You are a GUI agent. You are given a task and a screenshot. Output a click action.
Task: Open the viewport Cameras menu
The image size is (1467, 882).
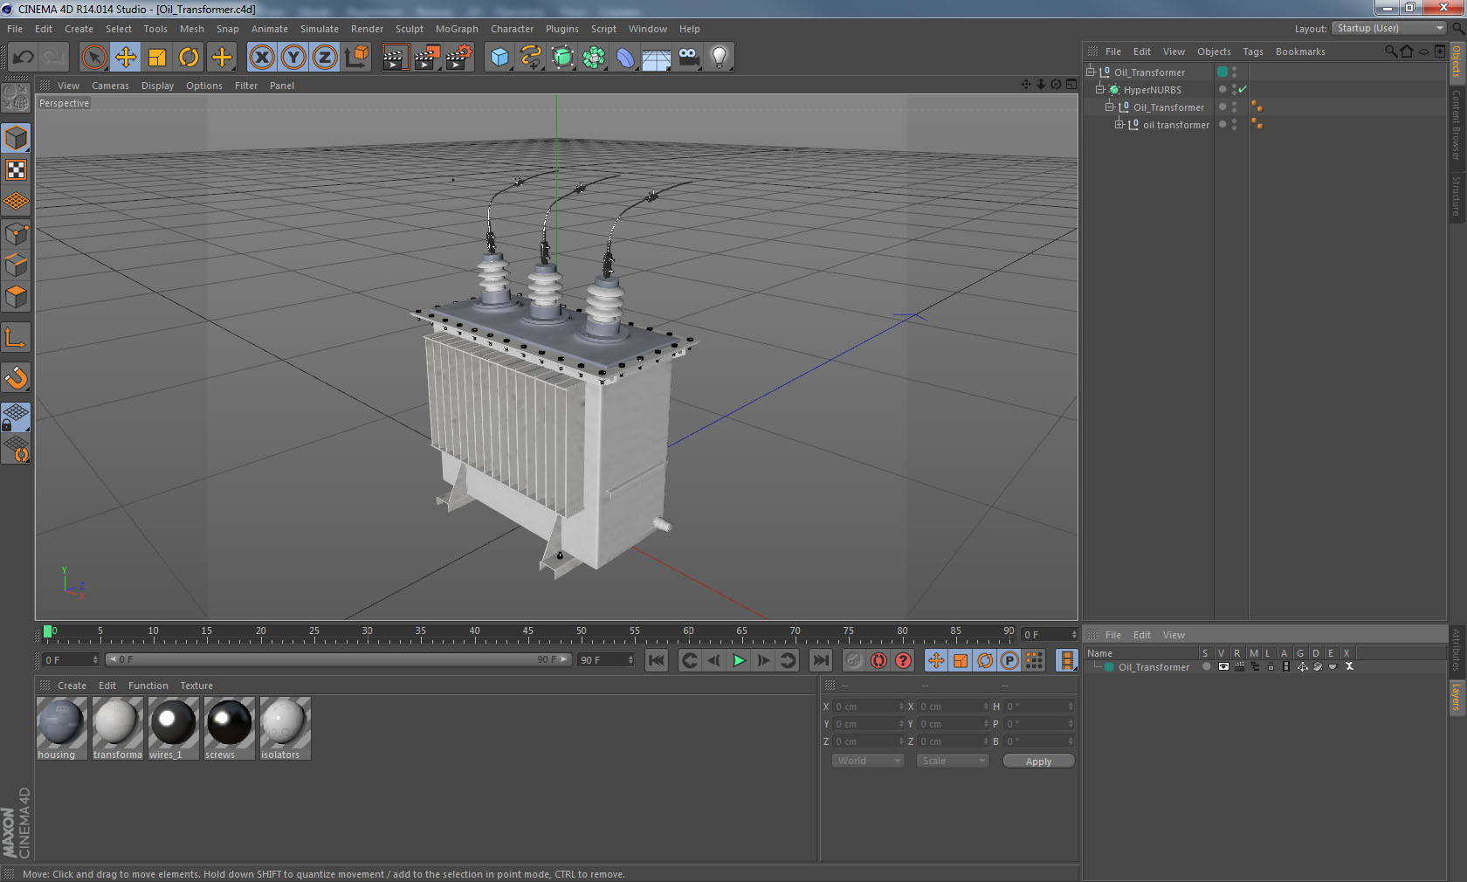point(110,86)
